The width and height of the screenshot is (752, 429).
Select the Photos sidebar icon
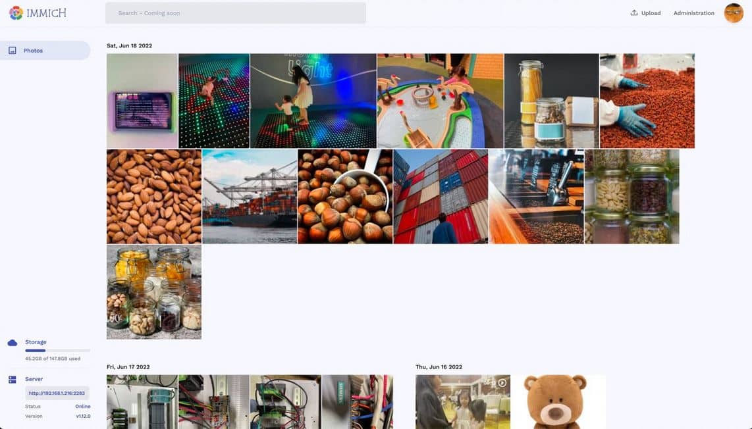pyautogui.click(x=13, y=50)
